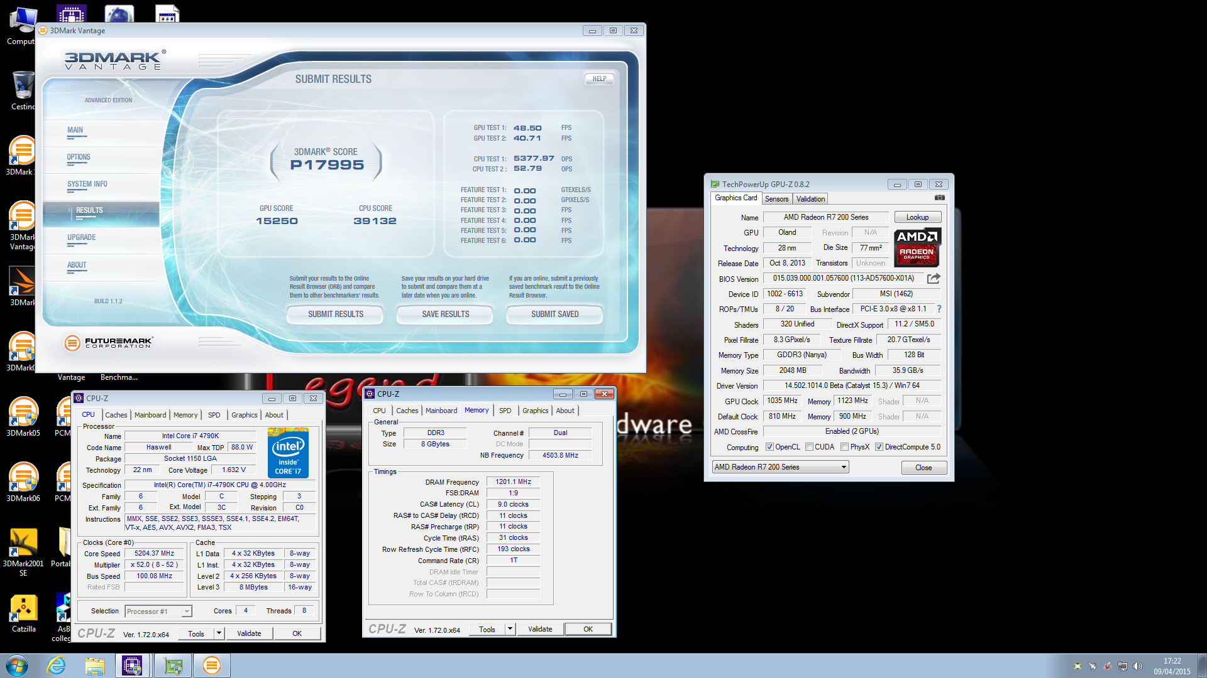Switch to the Validation tab in GPU-Z
1207x678 pixels.
tap(810, 198)
